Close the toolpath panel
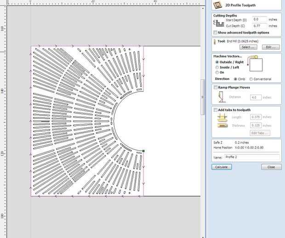 [x=271, y=167]
